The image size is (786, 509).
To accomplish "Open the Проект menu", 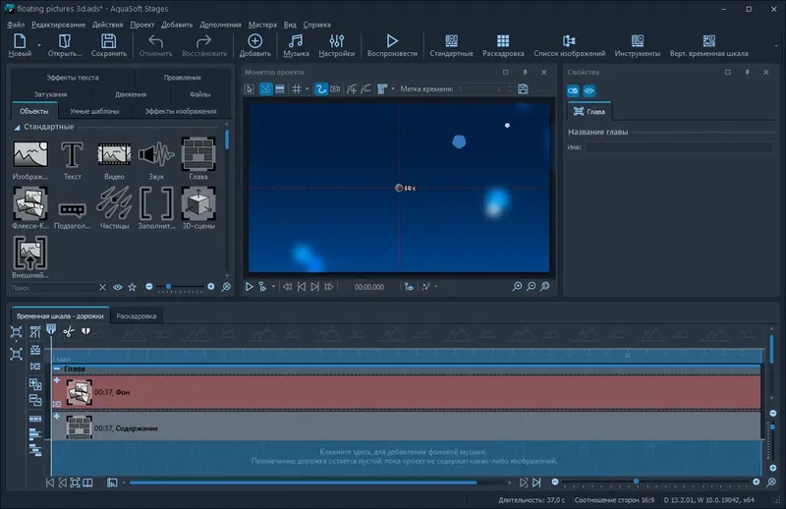I will coord(144,24).
